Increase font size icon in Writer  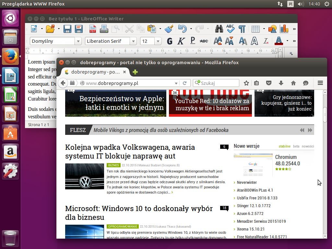click(x=218, y=41)
